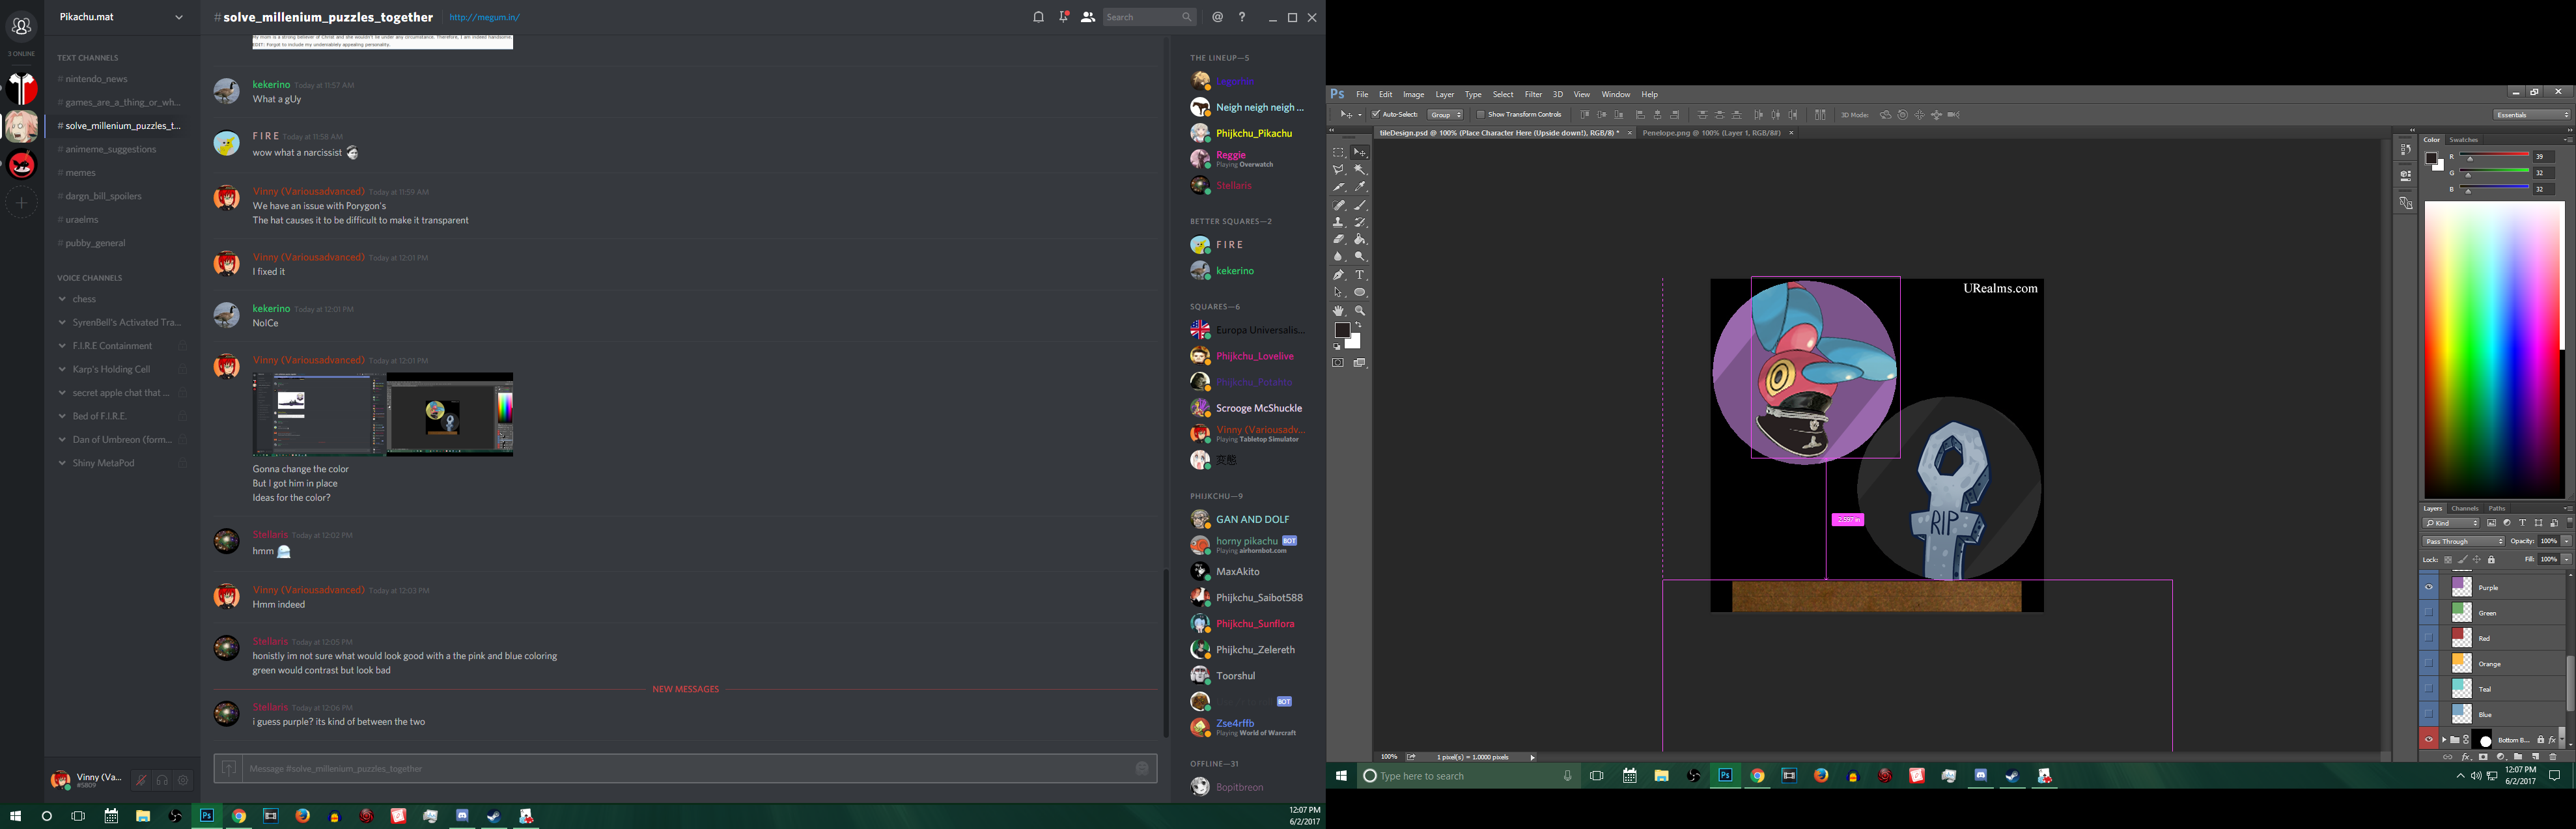Select the Zoom tool in Photoshop toolbox
The image size is (2576, 829).
click(1360, 311)
